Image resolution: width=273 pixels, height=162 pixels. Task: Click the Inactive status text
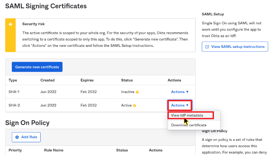tap(127, 92)
